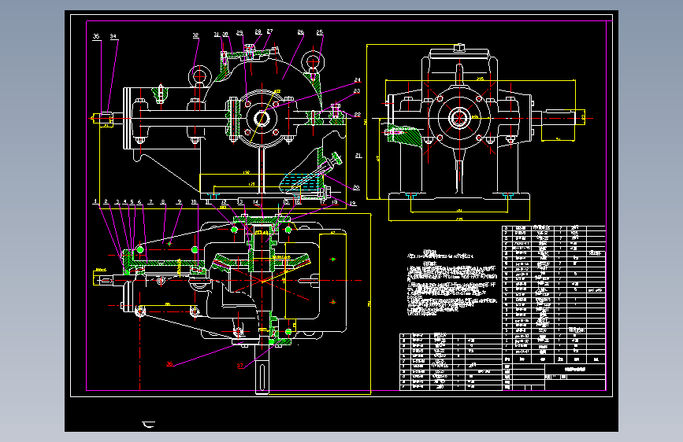
Task: Select part callout number 26
Action: tap(301, 32)
